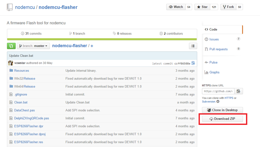Click the Watch button
Viewport: 260px width, 147px height.
pyautogui.click(x=176, y=7)
